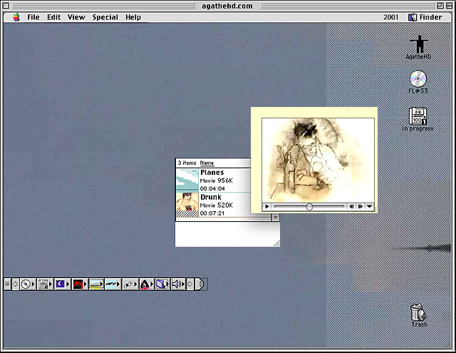Move the movie playback slider knob
The height and width of the screenshot is (353, 456).
click(x=309, y=207)
